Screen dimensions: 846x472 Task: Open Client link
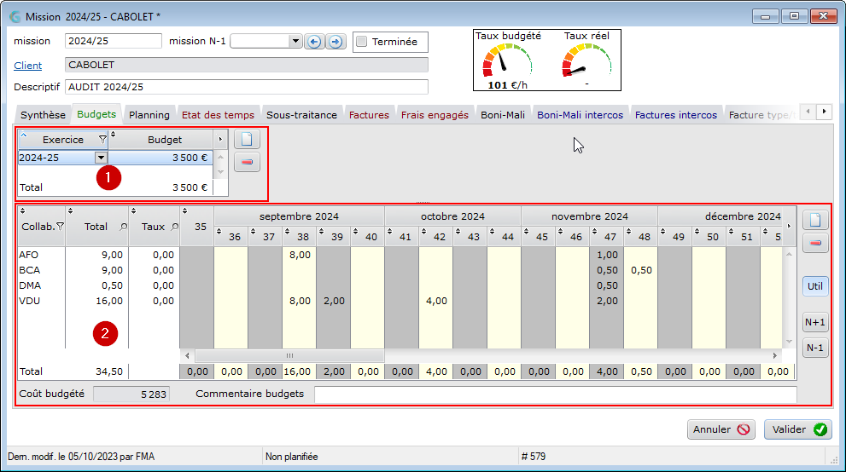(x=28, y=66)
